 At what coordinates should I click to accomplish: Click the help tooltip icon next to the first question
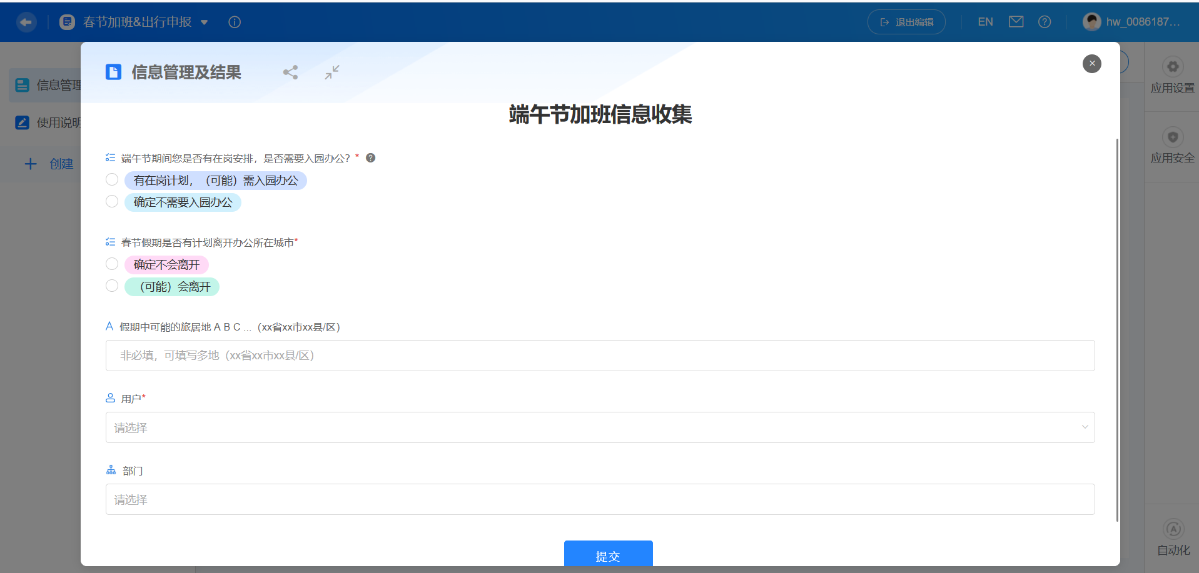click(x=370, y=157)
